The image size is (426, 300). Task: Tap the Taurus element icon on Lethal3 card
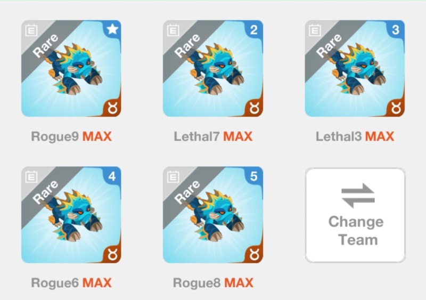tap(396, 108)
